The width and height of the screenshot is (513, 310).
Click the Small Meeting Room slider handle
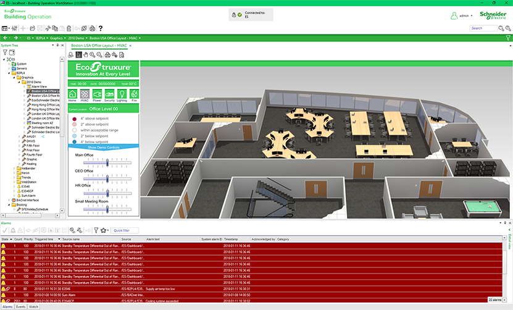(x=107, y=209)
